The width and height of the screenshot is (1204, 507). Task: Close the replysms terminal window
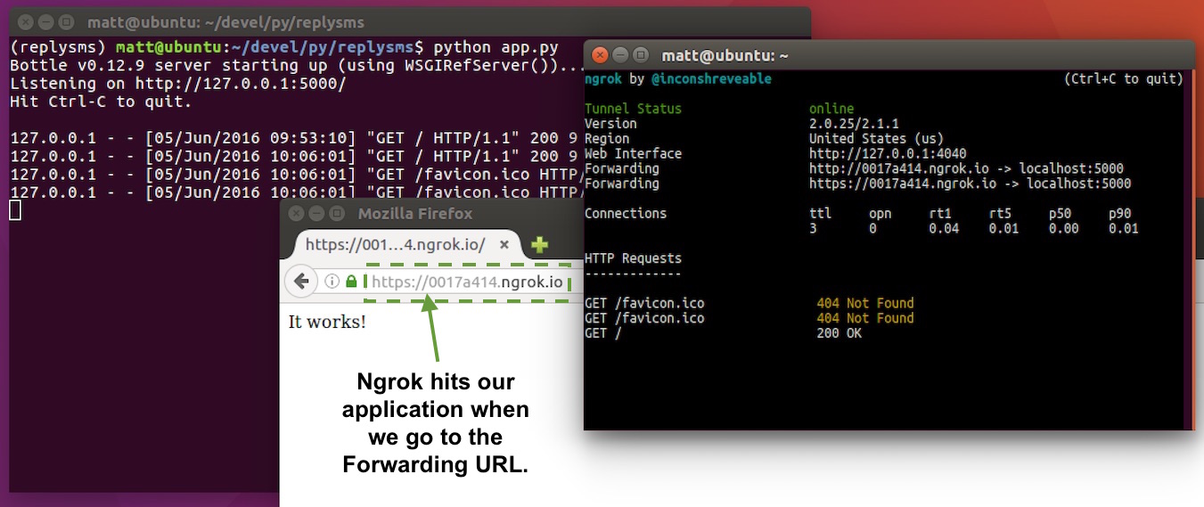25,22
